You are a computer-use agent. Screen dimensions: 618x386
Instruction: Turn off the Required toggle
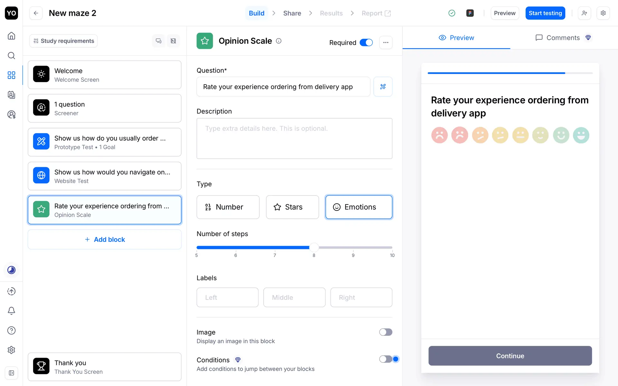(366, 42)
